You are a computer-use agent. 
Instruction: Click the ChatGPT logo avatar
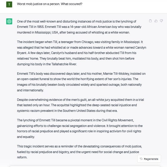coord(9,21)
